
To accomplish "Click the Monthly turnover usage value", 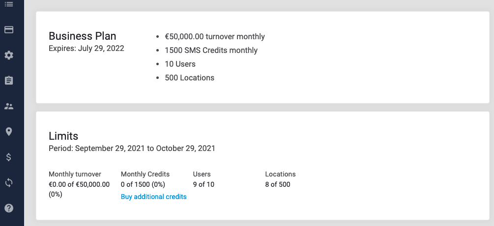I will pyautogui.click(x=80, y=189).
